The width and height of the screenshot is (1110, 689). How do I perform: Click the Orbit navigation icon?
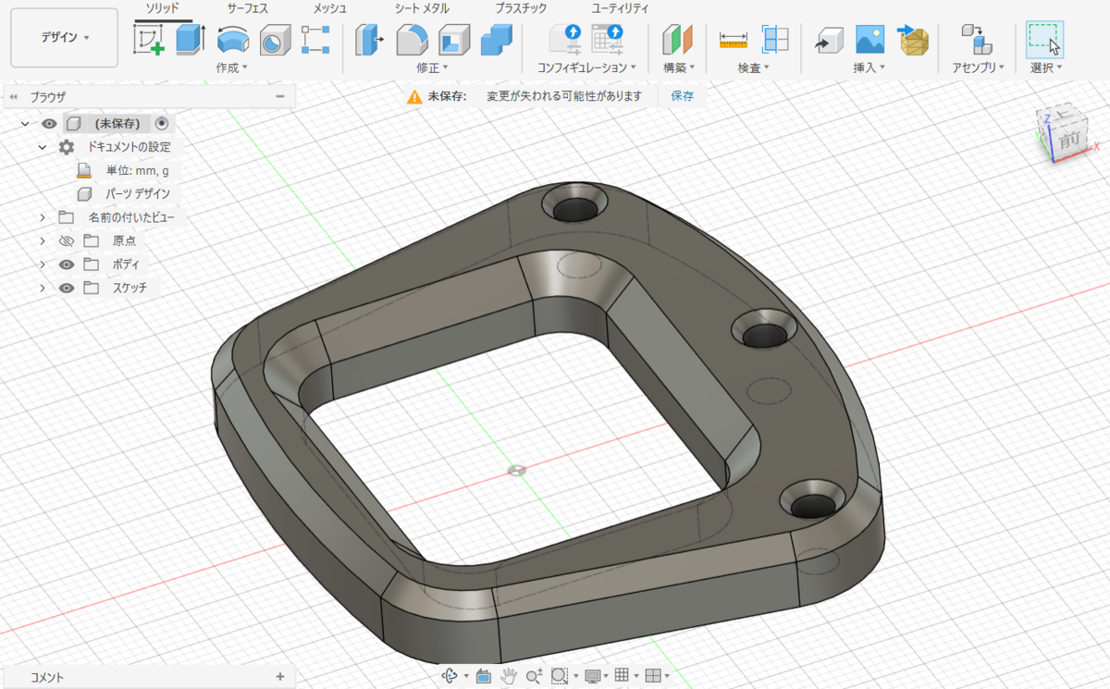(450, 676)
